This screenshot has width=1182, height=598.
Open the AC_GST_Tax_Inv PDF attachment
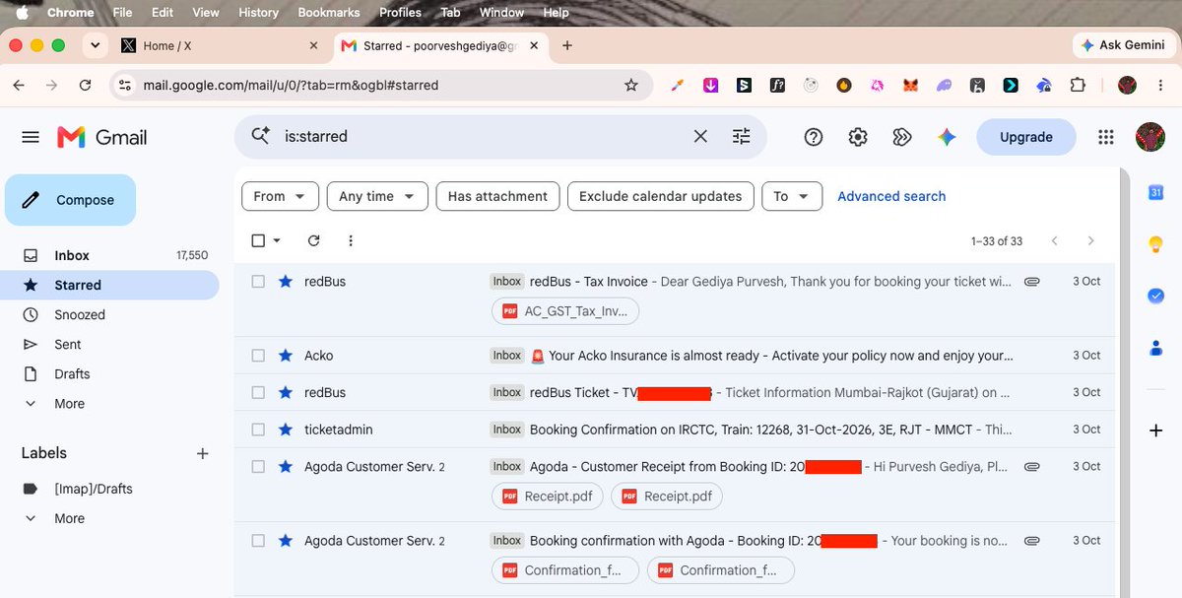[x=565, y=311]
